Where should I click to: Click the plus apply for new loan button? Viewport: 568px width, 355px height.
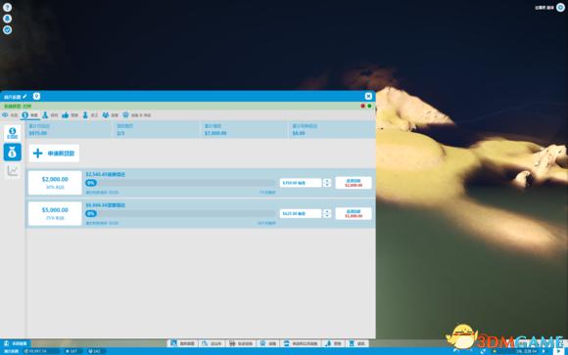pos(54,154)
